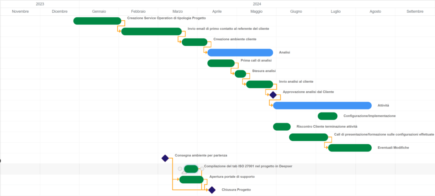The image size is (435, 196).
Task: Click label 'Consegna ambiente per partenza'
Action: coord(201,155)
